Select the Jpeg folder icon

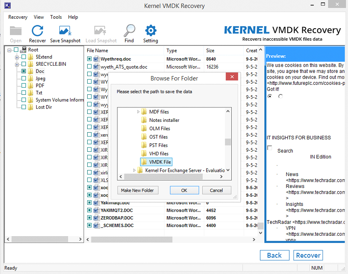tap(31, 79)
